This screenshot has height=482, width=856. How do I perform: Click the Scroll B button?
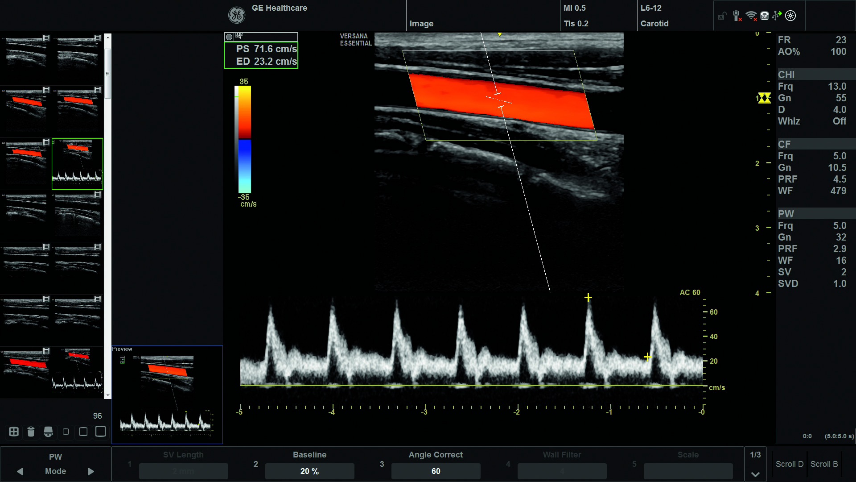pyautogui.click(x=824, y=464)
